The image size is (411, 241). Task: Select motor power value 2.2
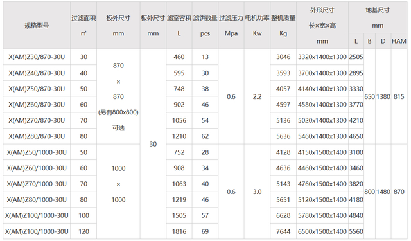click(x=257, y=97)
